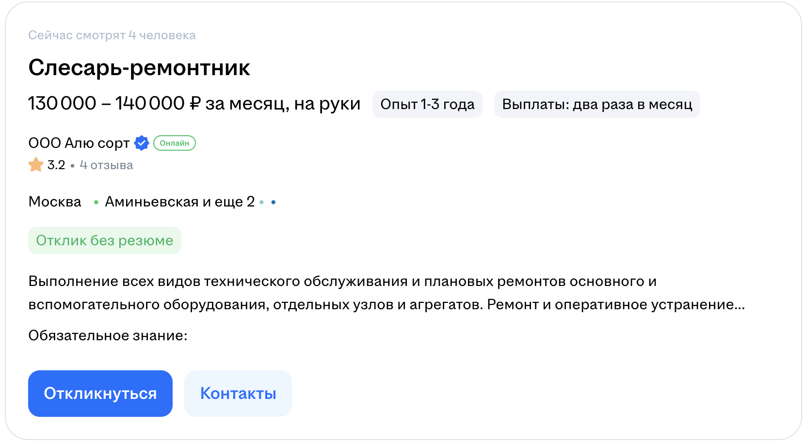805x443 pixels.
Task: Click the Аминьевская и еще 2 stations text
Action: [x=179, y=202]
